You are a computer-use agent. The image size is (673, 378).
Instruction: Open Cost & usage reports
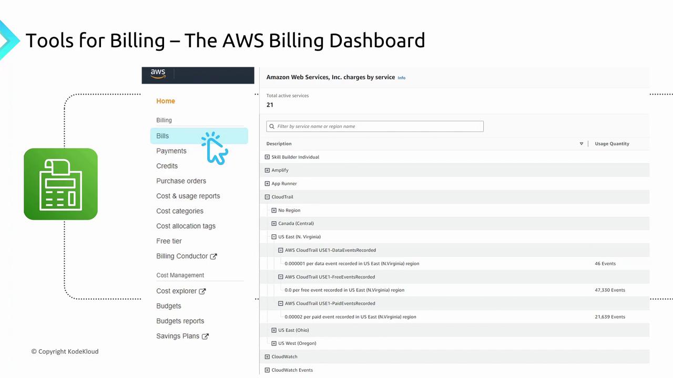point(188,196)
